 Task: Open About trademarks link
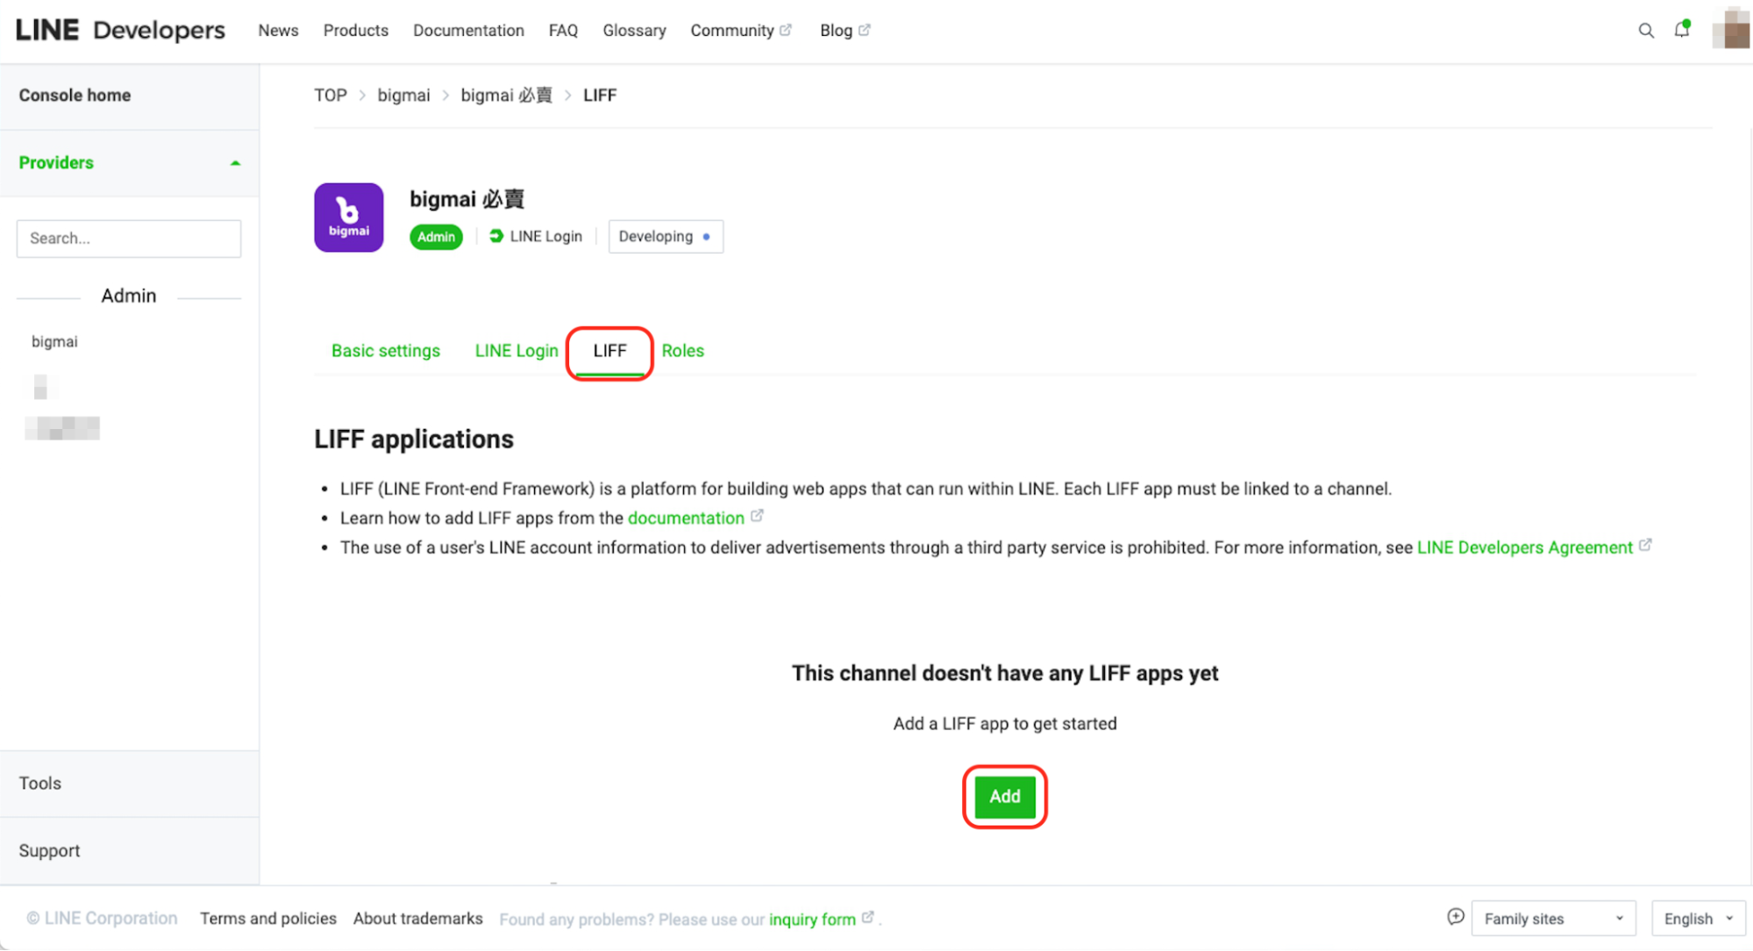417,919
